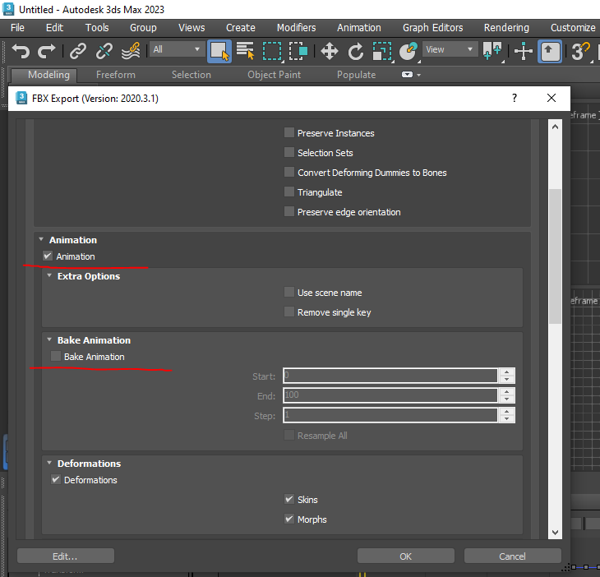Collapse the Deformations rollout
This screenshot has width=600, height=577.
(49, 464)
